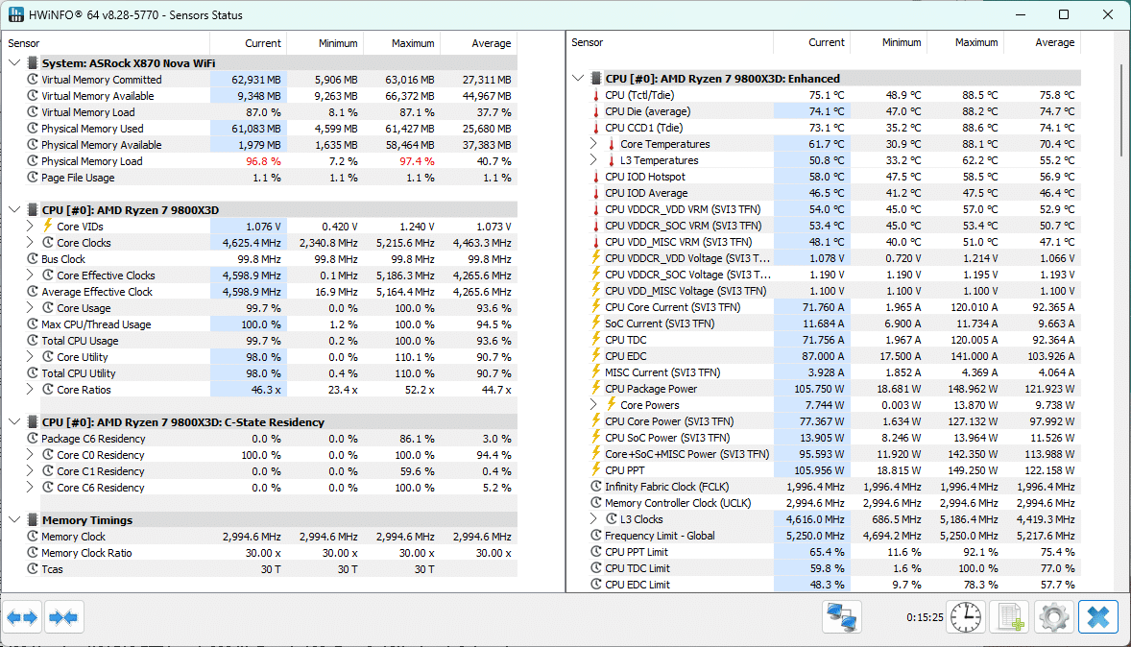Collapse the C-State Residency group
This screenshot has height=647, width=1131.
13,422
